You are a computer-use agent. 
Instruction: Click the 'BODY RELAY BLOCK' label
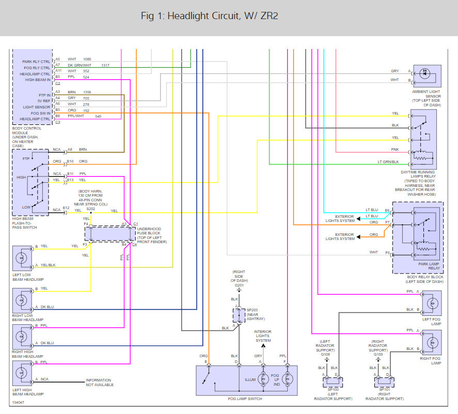(x=425, y=277)
